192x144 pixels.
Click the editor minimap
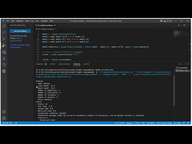pyautogui.click(x=181, y=33)
